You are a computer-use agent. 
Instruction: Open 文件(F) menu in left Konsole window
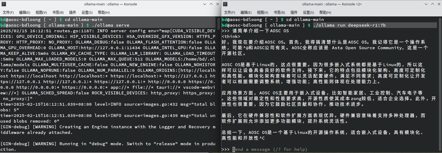(x=8, y=12)
